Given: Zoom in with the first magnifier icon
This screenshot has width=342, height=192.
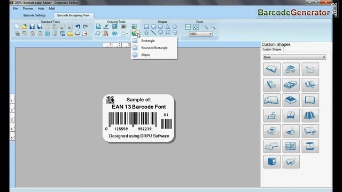Looking at the screenshot, I should pos(205,27).
